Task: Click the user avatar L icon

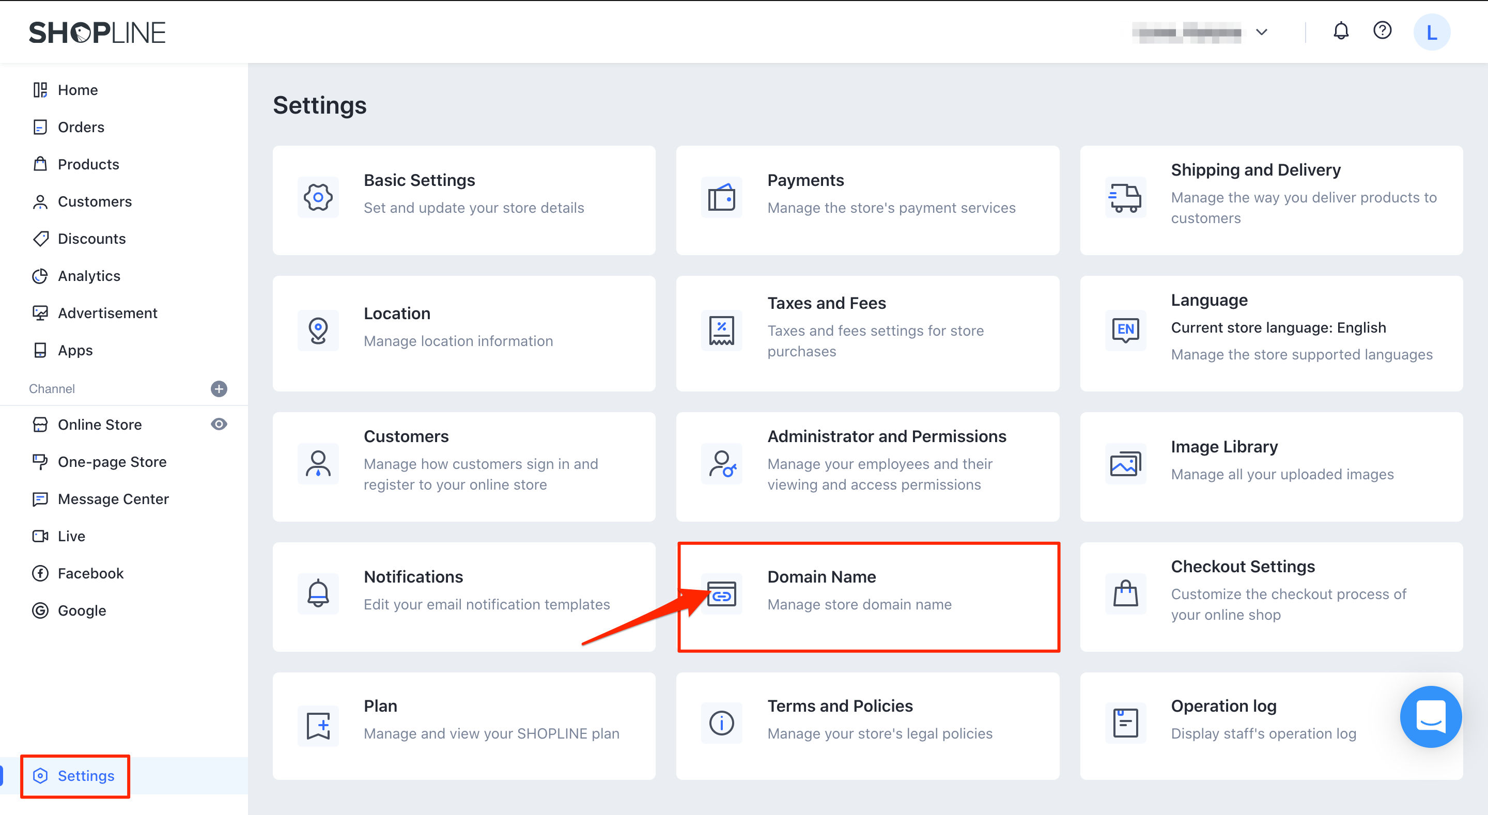Action: (1431, 33)
